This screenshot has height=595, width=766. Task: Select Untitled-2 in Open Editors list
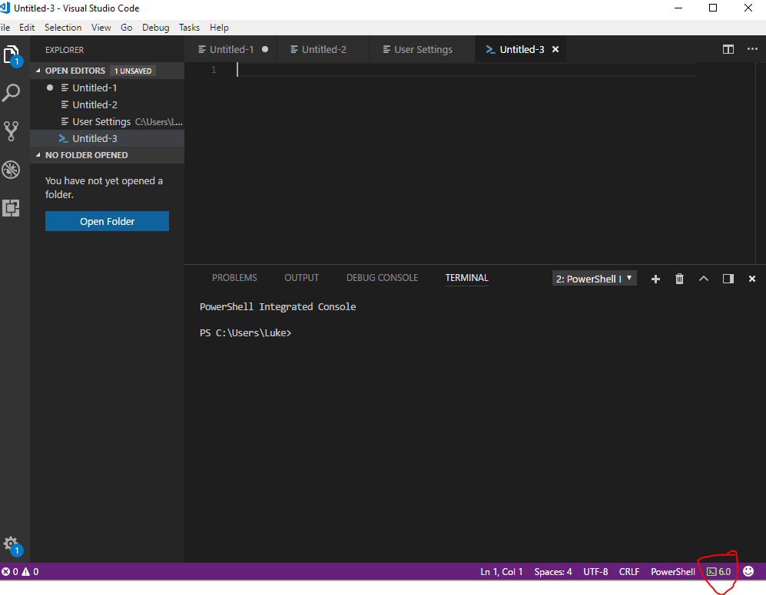pyautogui.click(x=107, y=105)
